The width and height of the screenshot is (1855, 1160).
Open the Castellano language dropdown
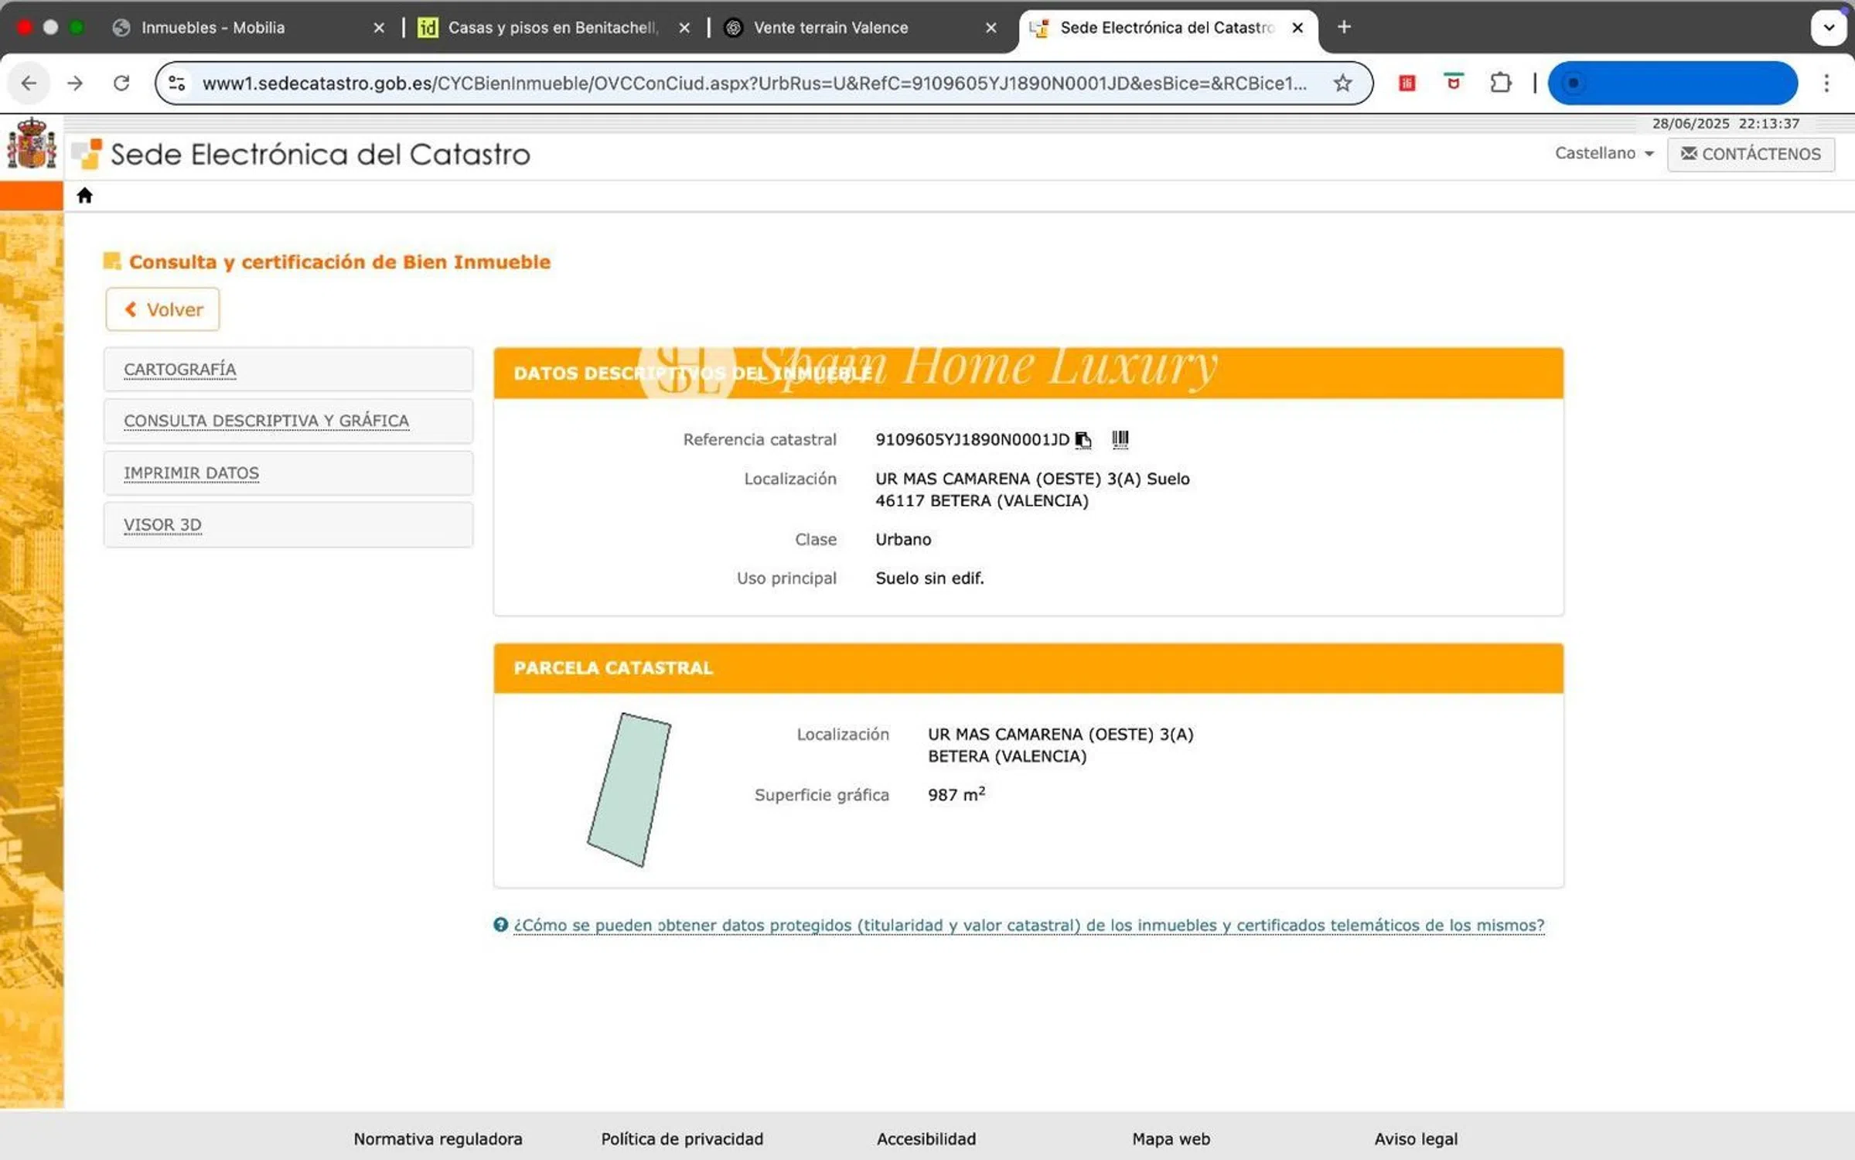pos(1604,153)
